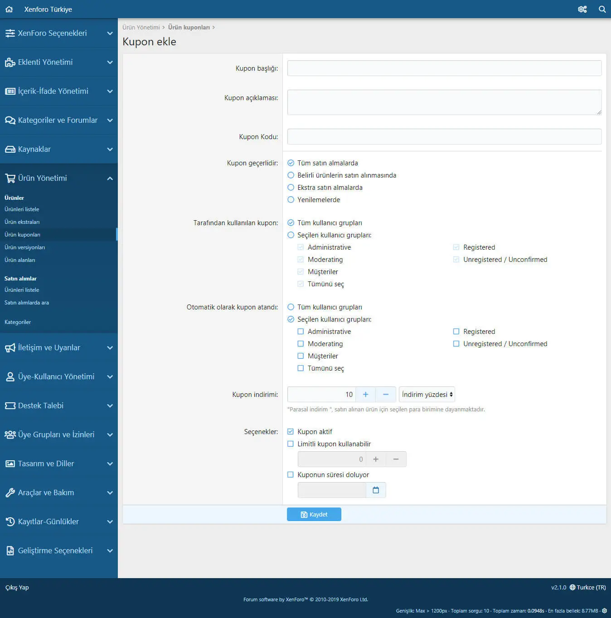Toggle the Kupon aktif checkbox
611x618 pixels.
coord(291,432)
